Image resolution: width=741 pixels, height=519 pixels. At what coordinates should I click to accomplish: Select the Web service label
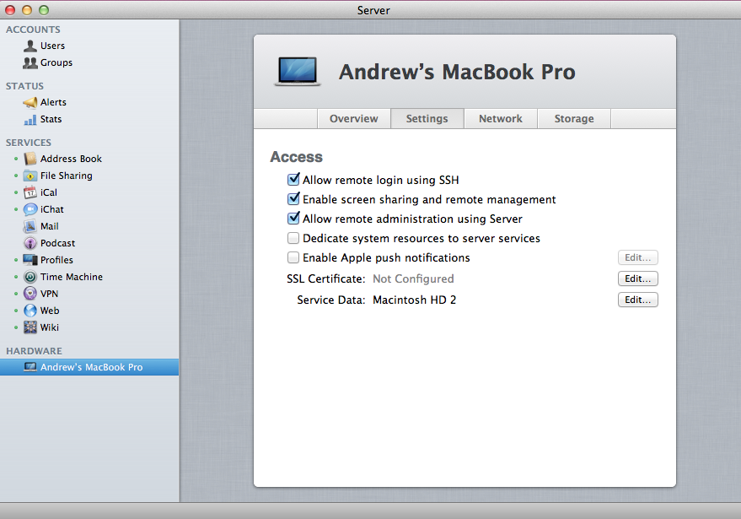tap(50, 311)
